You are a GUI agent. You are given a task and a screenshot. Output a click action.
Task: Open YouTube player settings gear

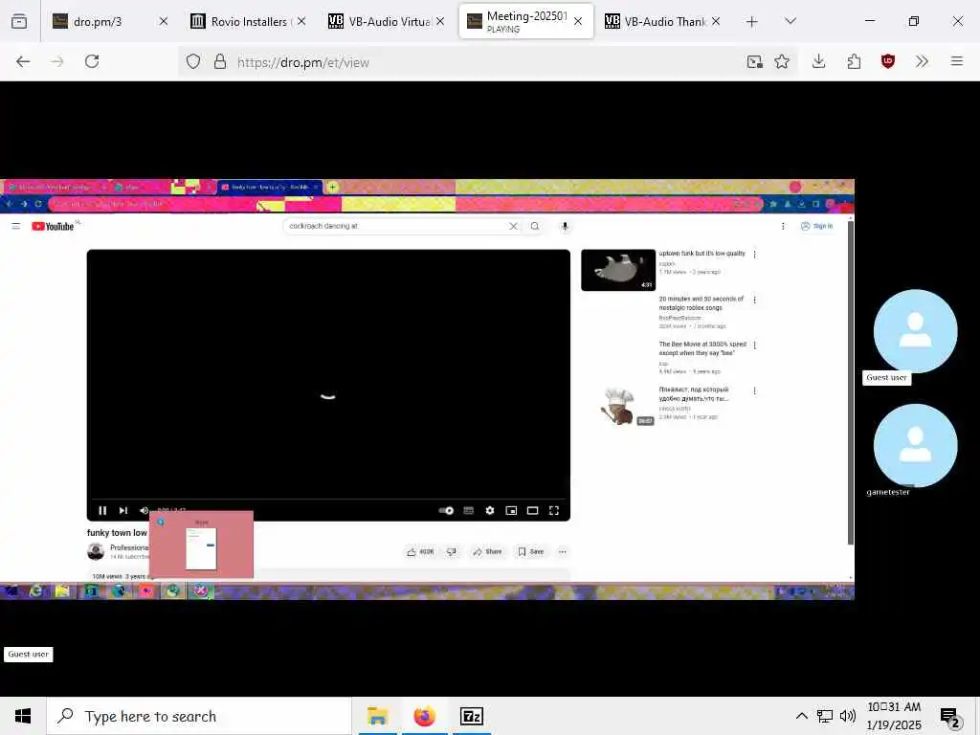(x=490, y=511)
